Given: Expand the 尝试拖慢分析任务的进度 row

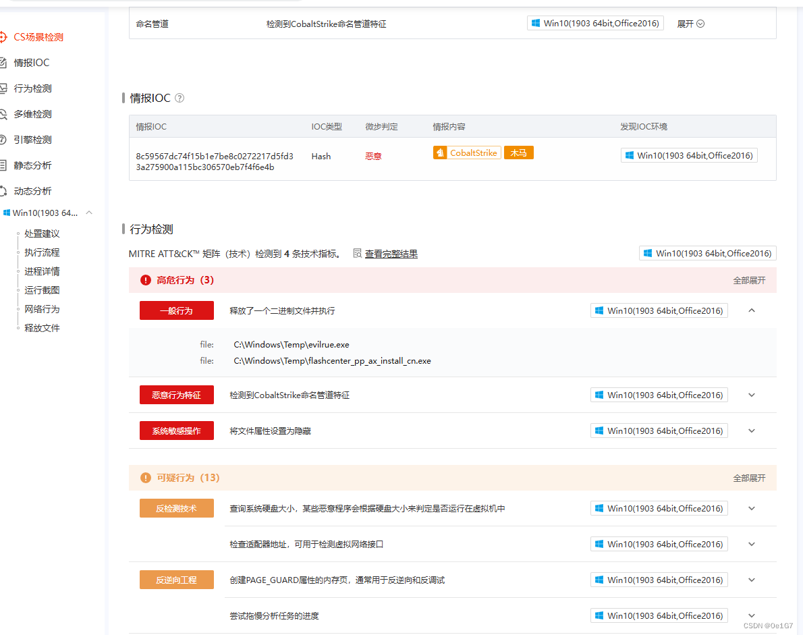Looking at the screenshot, I should click(751, 615).
